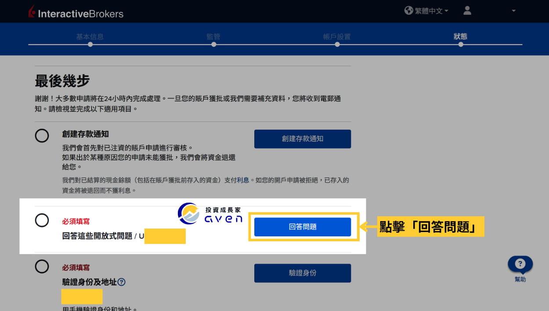
Task: Open the 繁體中文 language dropdown
Action: click(431, 11)
